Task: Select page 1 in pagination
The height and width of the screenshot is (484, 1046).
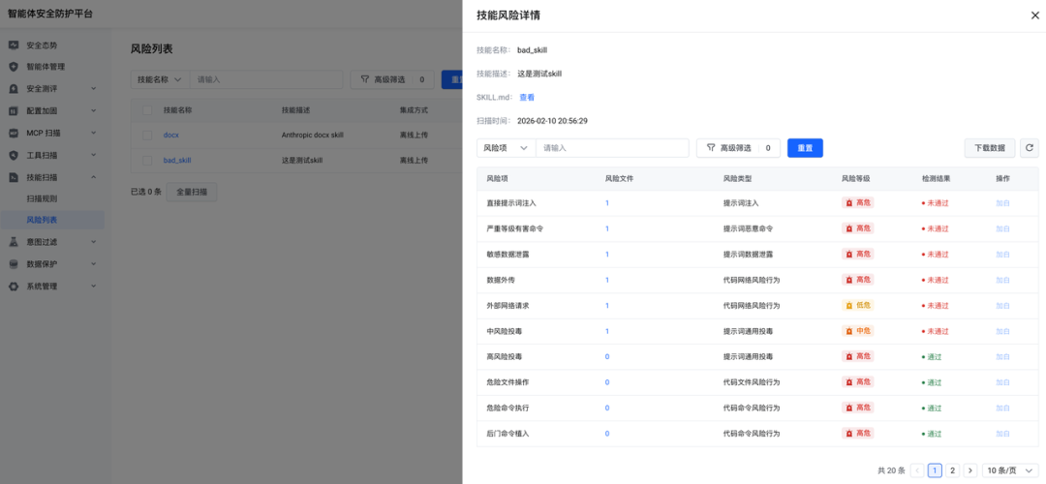Action: [935, 470]
